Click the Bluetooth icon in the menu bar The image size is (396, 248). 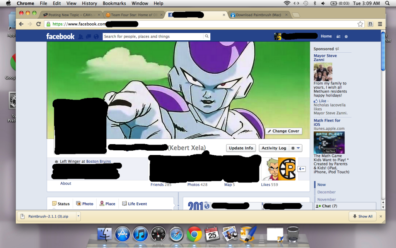point(315,3)
